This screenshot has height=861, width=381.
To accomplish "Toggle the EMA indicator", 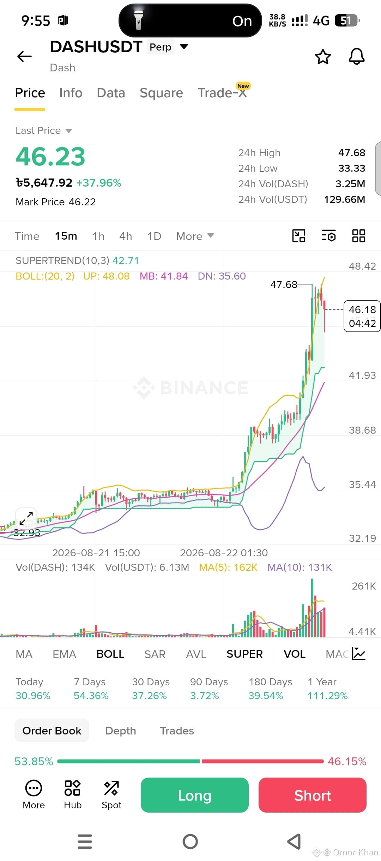I will pyautogui.click(x=64, y=654).
